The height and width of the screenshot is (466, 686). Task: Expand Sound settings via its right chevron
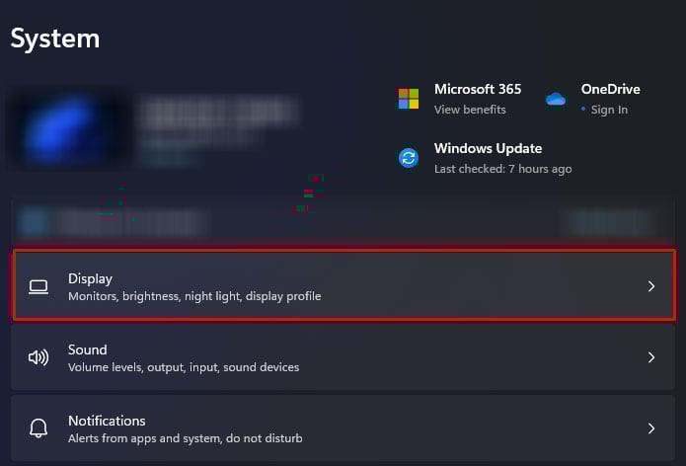coord(651,357)
